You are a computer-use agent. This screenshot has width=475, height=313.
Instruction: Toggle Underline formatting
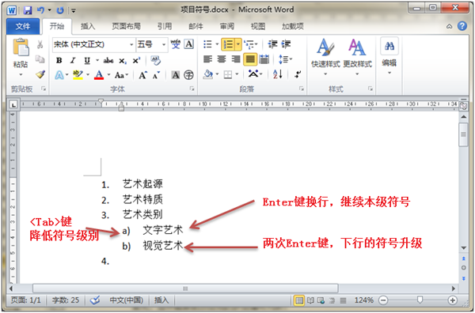coord(87,61)
